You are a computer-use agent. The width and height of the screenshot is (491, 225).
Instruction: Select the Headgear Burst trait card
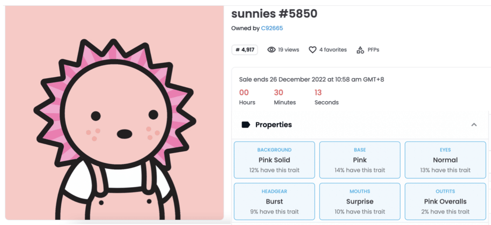274,201
